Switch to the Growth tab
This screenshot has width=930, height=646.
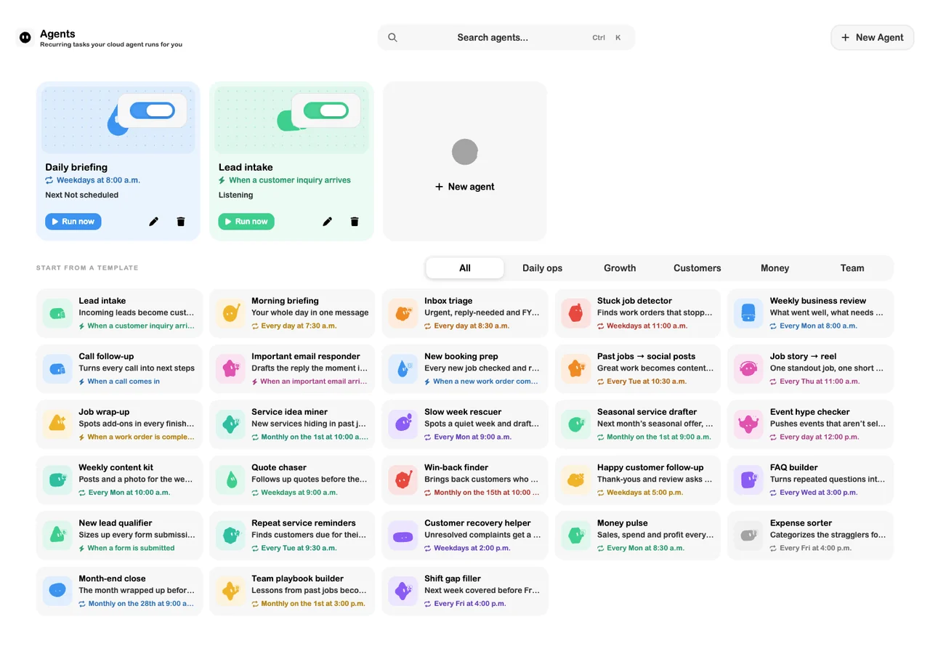[620, 268]
